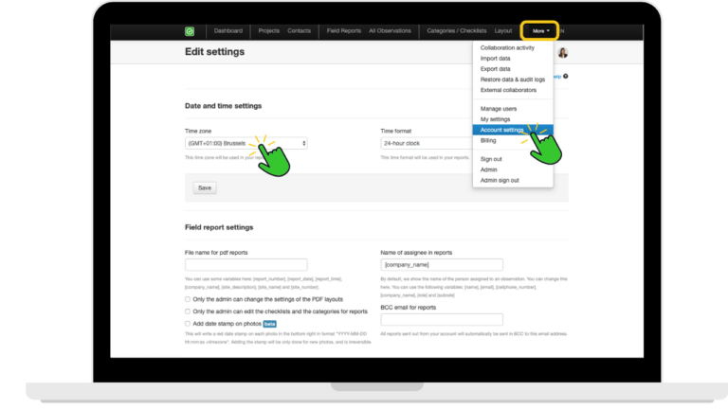
Task: Open Field Reports from the nav bar
Action: pos(343,31)
